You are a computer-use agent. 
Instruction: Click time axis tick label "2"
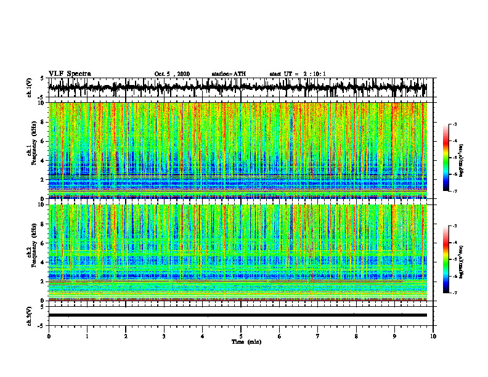126,336
